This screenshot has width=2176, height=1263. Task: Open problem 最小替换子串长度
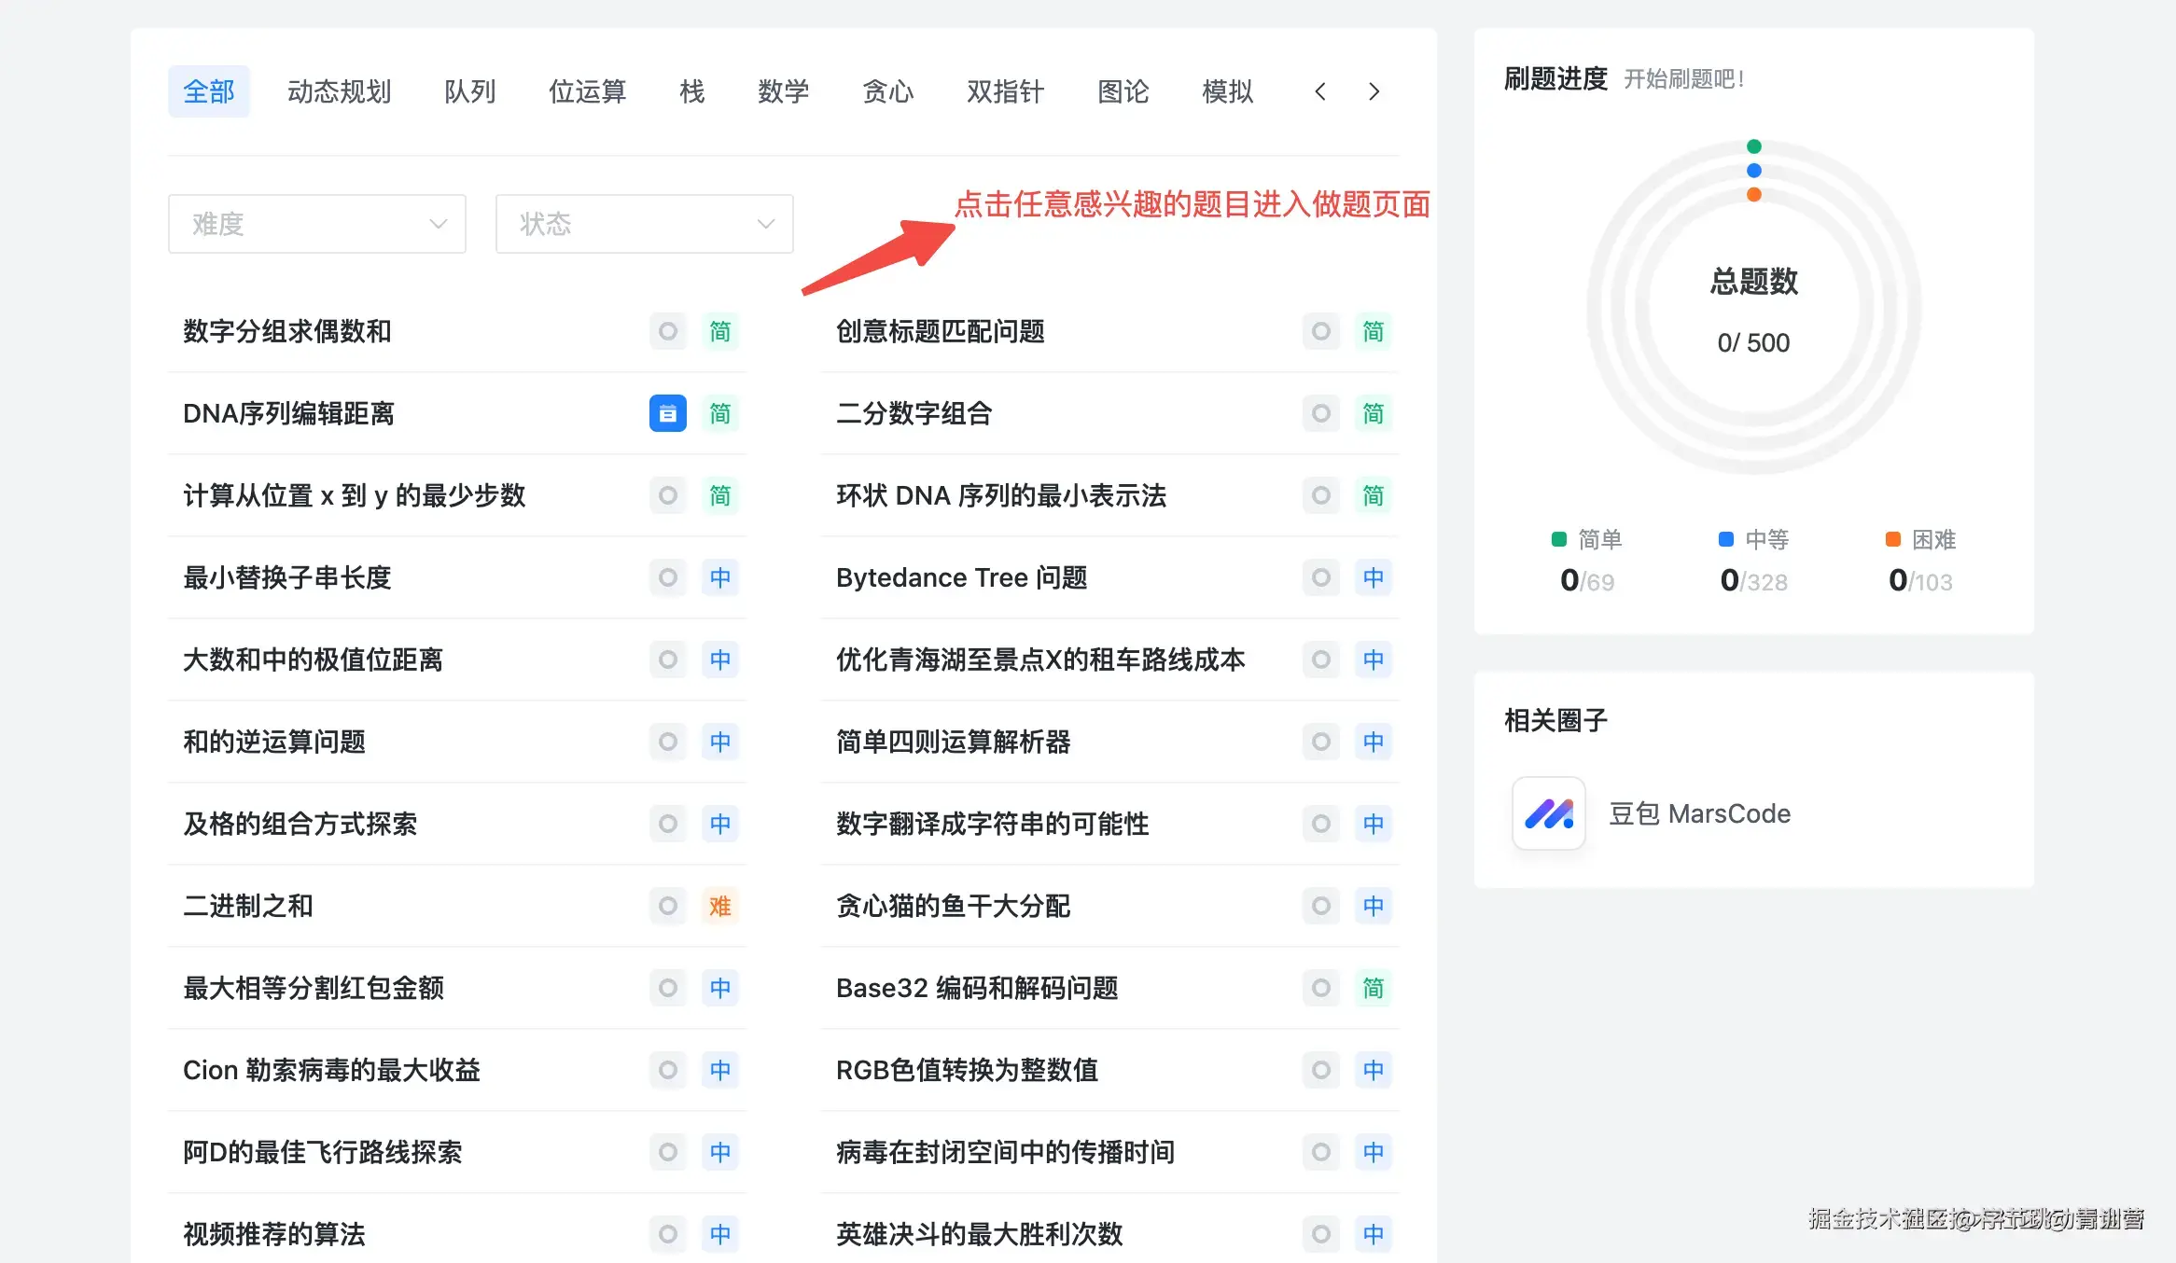pos(287,577)
